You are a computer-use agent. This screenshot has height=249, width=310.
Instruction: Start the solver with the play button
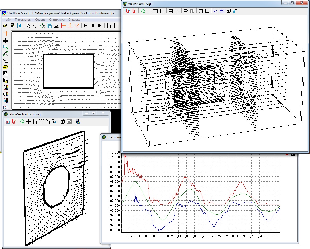click(x=86, y=26)
